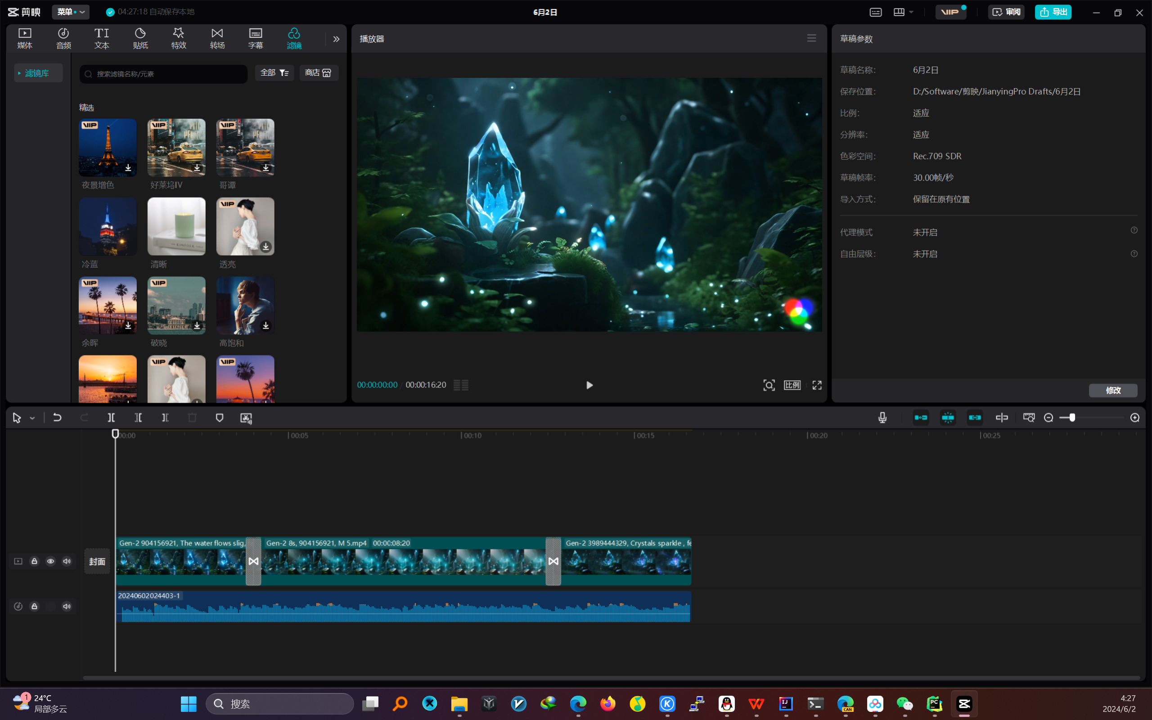Open the 贴纸 stickers tab

(140, 38)
